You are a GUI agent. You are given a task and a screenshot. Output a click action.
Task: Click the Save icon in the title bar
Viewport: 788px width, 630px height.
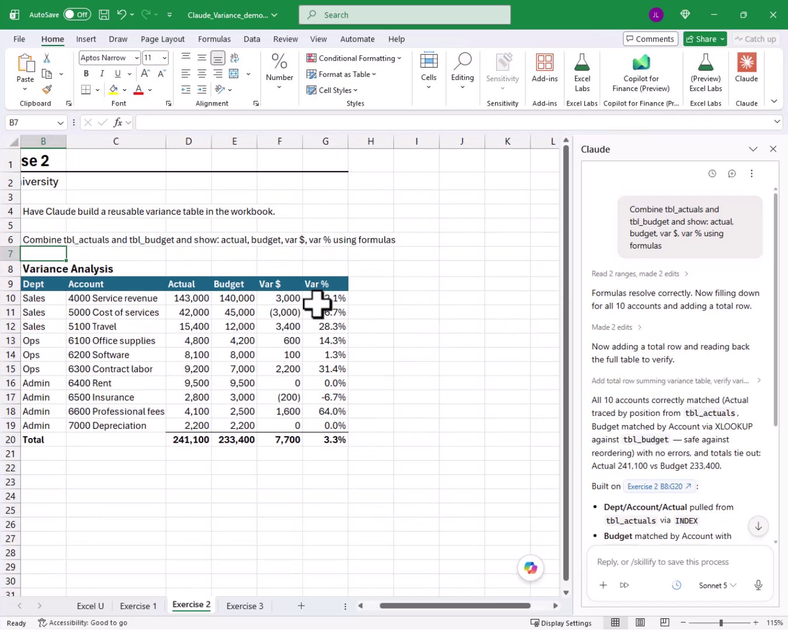pos(104,15)
